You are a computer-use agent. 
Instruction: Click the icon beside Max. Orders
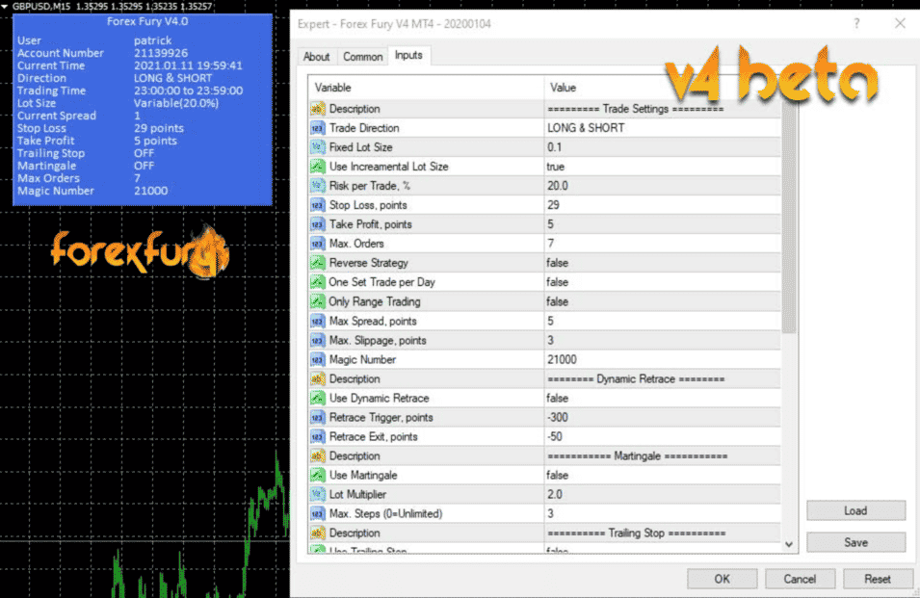[317, 244]
